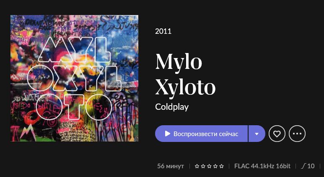Click the 56 минут duration label
This screenshot has height=177, width=324.
pos(171,166)
